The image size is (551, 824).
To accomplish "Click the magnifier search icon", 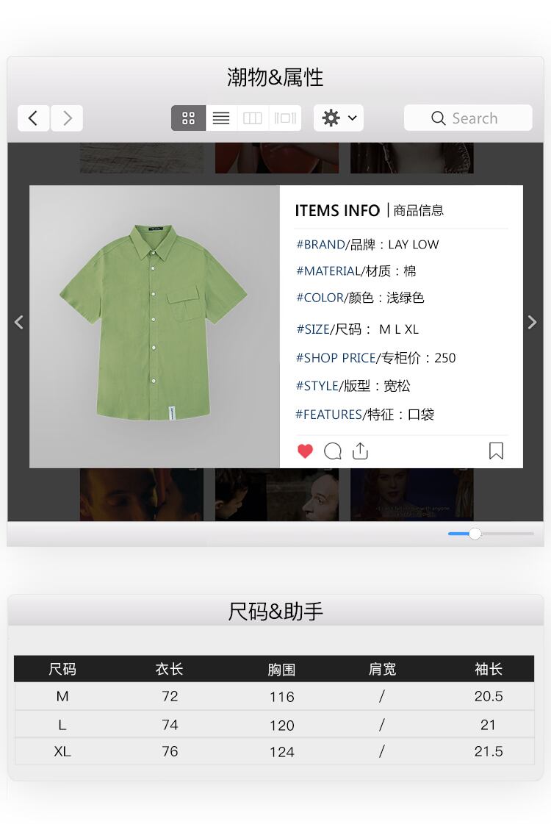I will 438,118.
